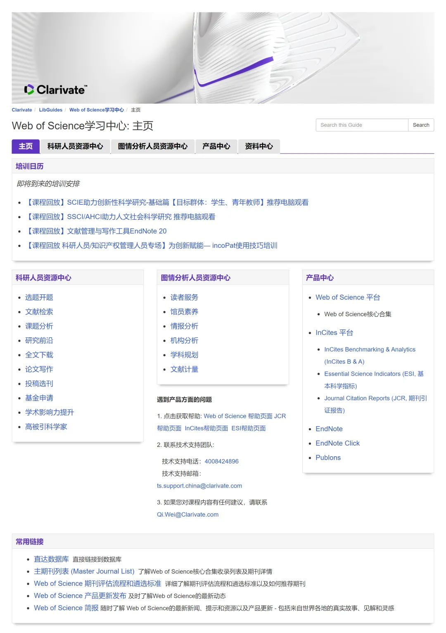Image resolution: width=446 pixels, height=633 pixels.
Task: Open the EndNote product link
Action: tap(329, 429)
